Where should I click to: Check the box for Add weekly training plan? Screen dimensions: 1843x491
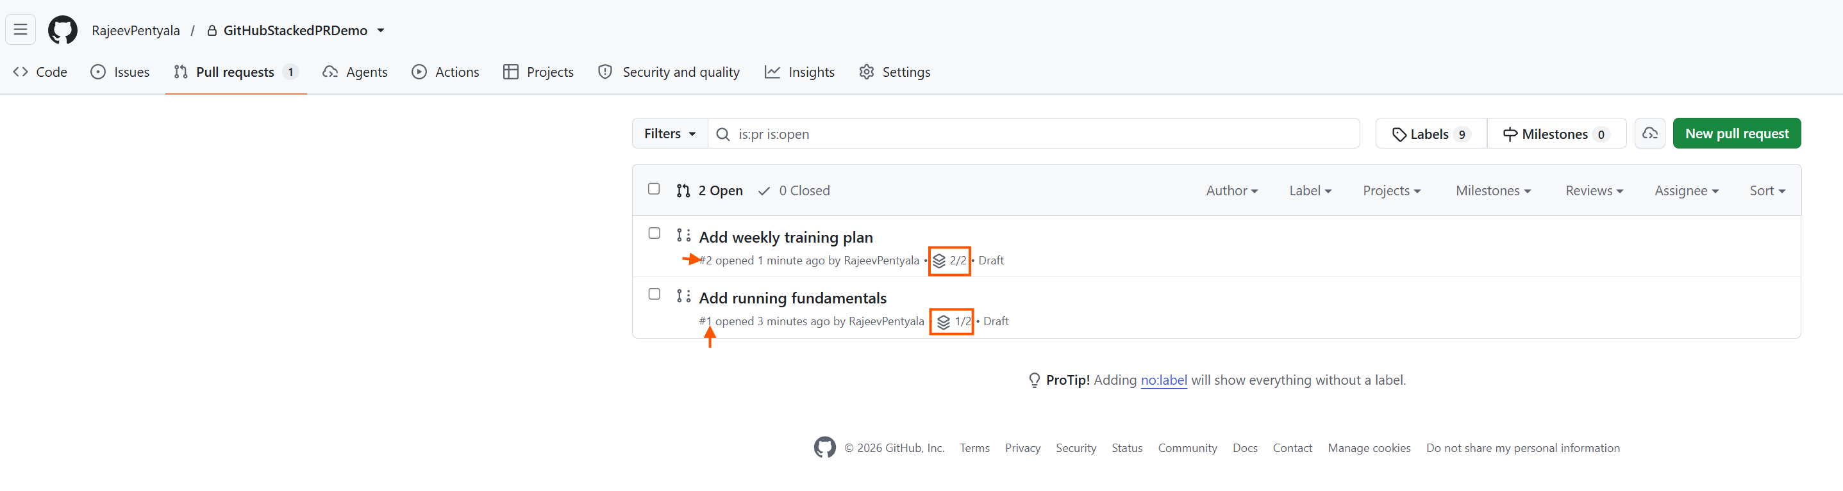[x=654, y=233]
